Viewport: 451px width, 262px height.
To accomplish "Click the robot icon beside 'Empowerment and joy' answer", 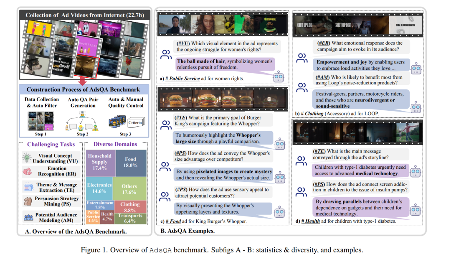I will pyautogui.click(x=416, y=69).
